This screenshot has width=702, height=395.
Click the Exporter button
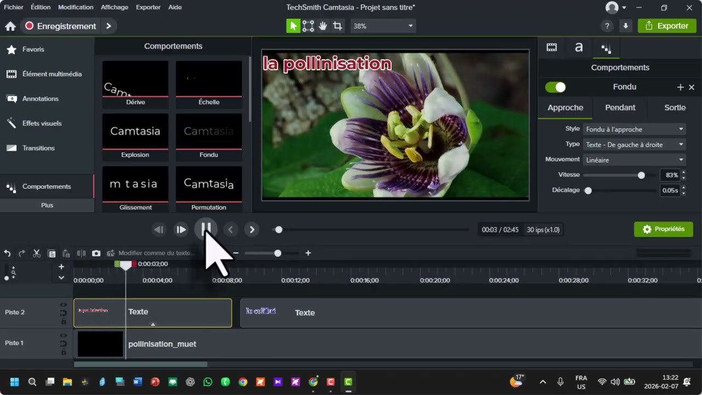pyautogui.click(x=667, y=26)
